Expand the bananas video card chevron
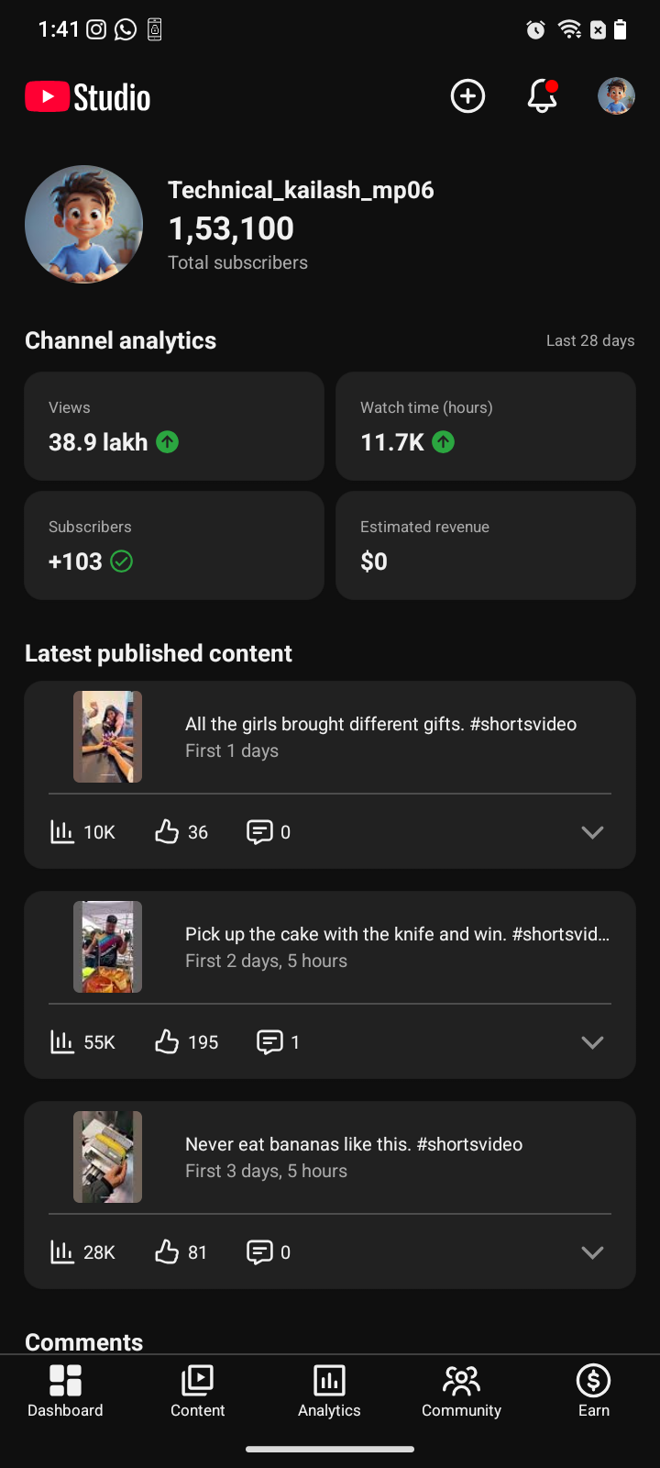 (x=592, y=1252)
